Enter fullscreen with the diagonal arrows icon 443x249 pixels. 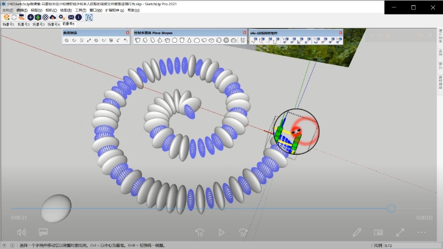tap(400, 232)
